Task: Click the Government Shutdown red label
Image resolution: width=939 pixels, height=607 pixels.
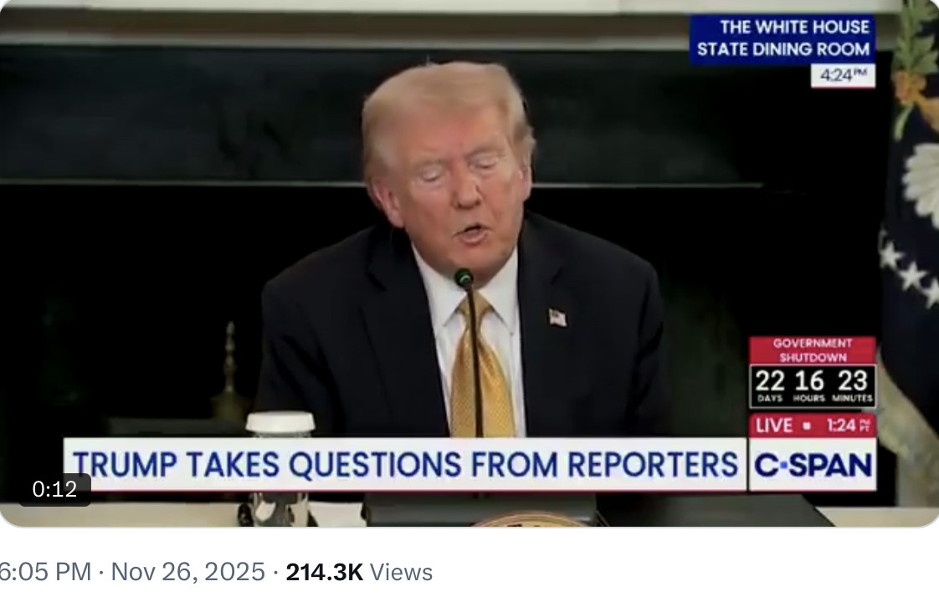Action: coord(812,350)
